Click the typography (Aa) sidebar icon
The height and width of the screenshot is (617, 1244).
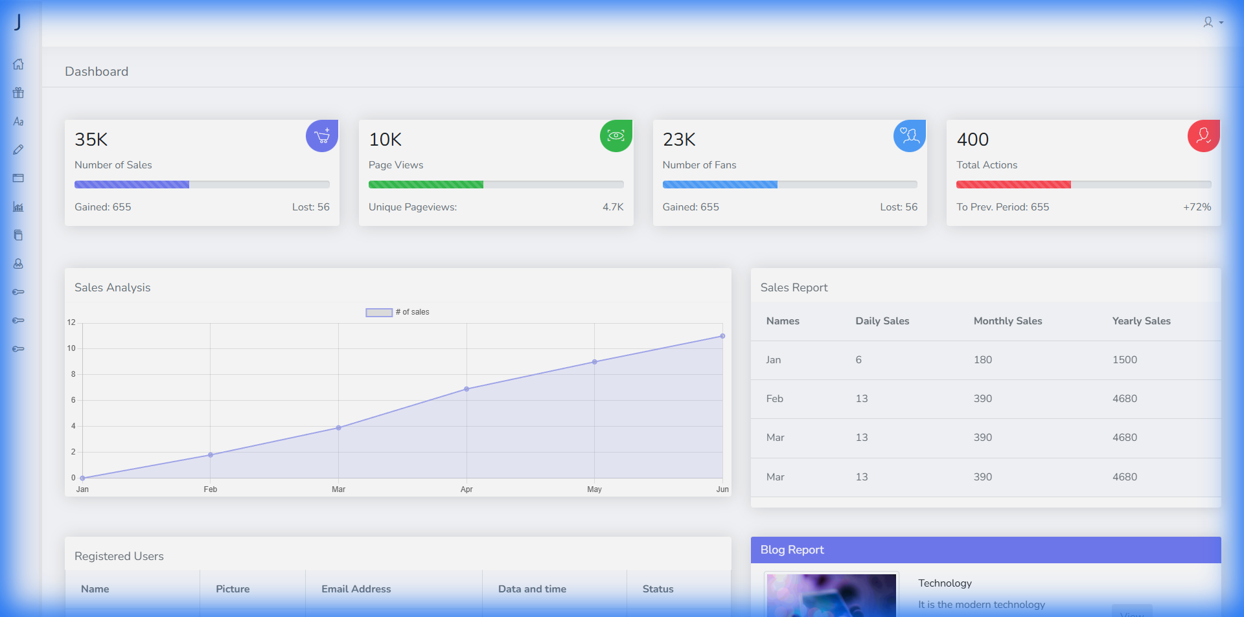(18, 121)
